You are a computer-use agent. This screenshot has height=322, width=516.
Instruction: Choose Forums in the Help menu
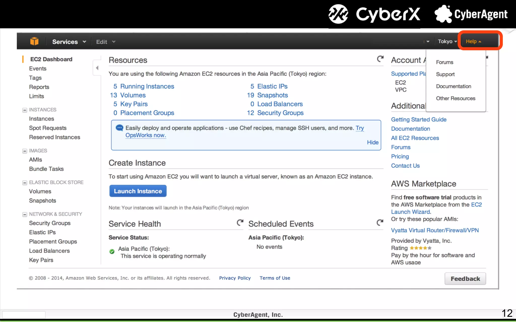[x=444, y=62]
